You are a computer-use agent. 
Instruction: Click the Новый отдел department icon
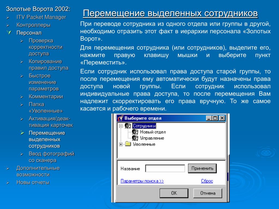(x=135, y=132)
